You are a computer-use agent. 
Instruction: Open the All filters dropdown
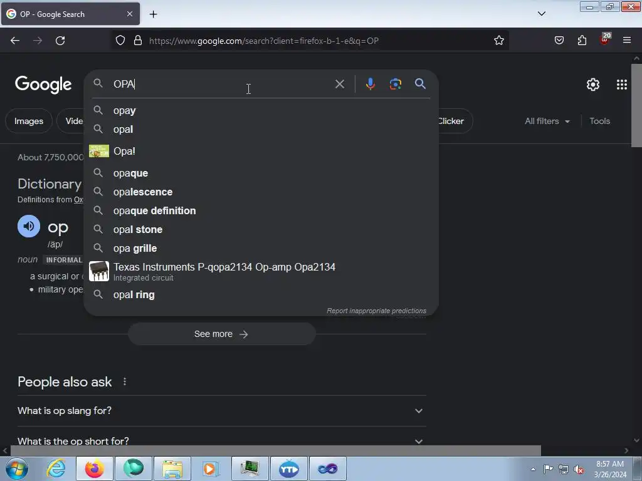[x=547, y=121]
